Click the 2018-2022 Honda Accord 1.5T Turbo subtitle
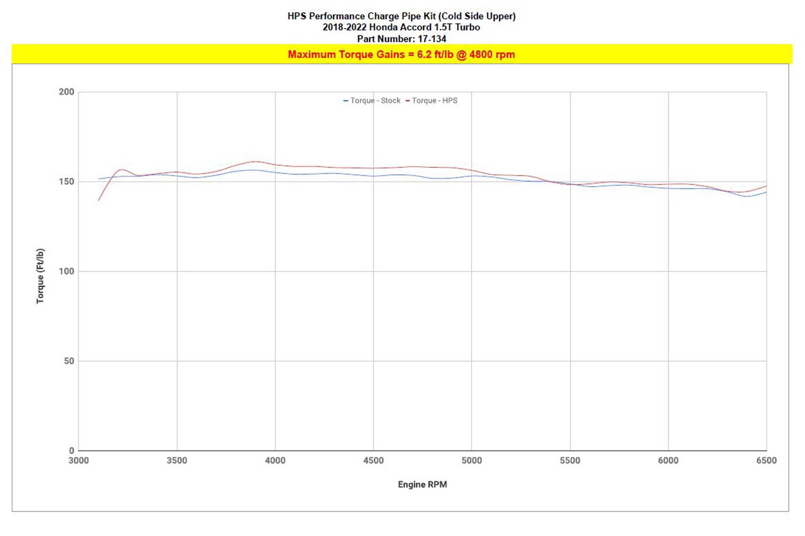The width and height of the screenshot is (805, 536). click(x=401, y=27)
